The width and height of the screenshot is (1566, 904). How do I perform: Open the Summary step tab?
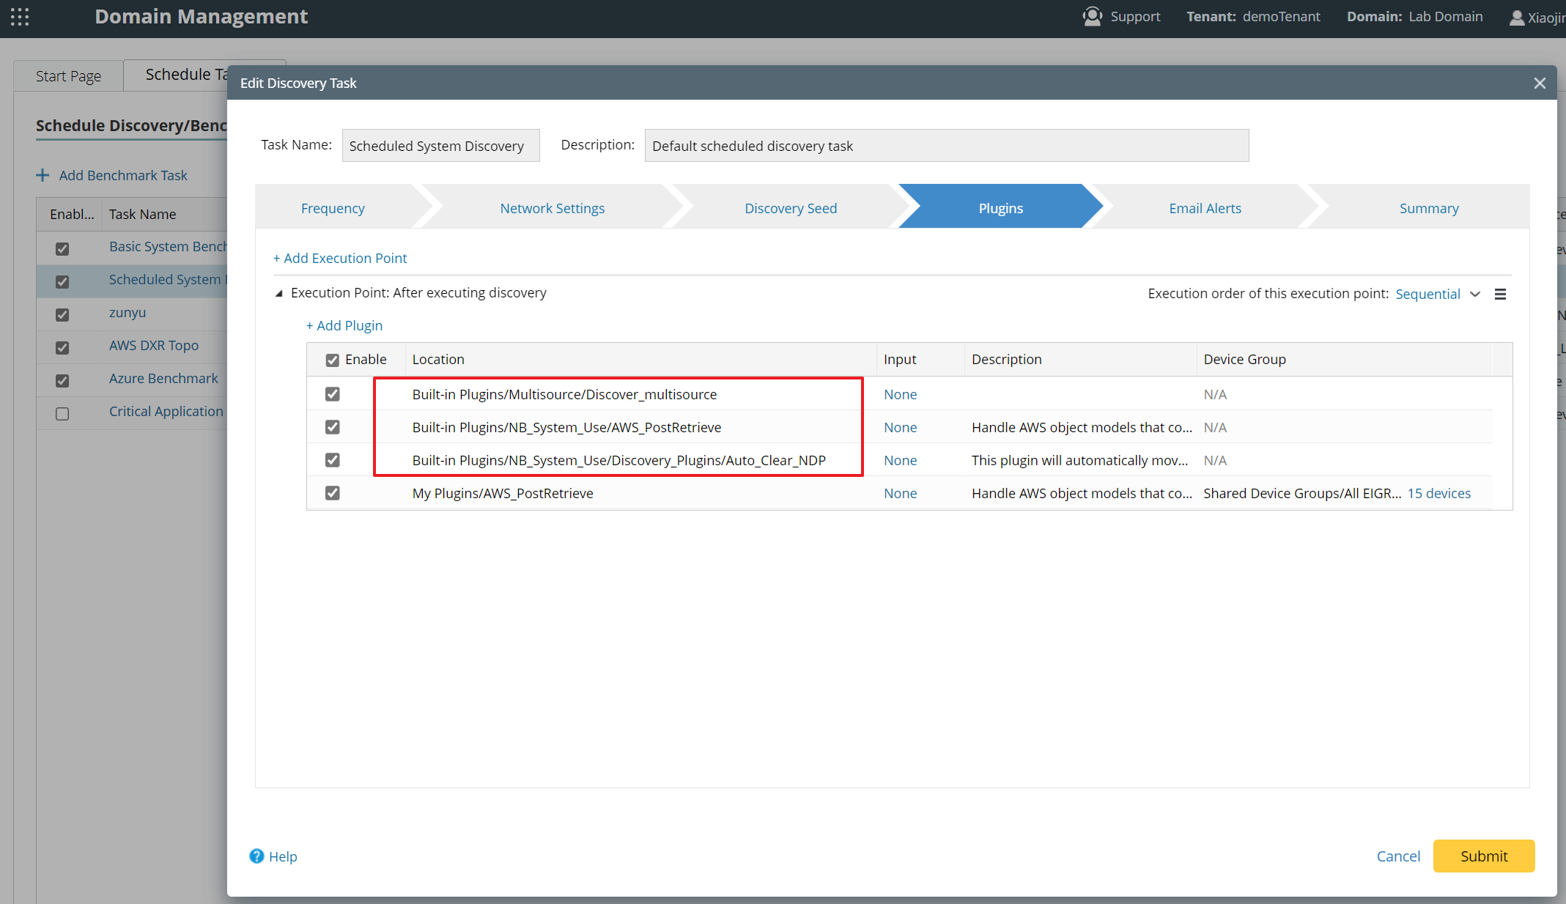pyautogui.click(x=1428, y=208)
